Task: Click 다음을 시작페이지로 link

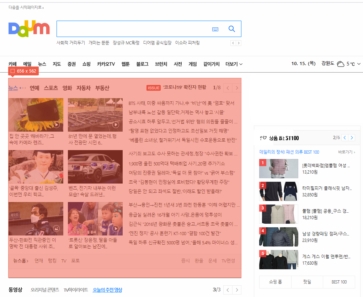Action: [26, 7]
